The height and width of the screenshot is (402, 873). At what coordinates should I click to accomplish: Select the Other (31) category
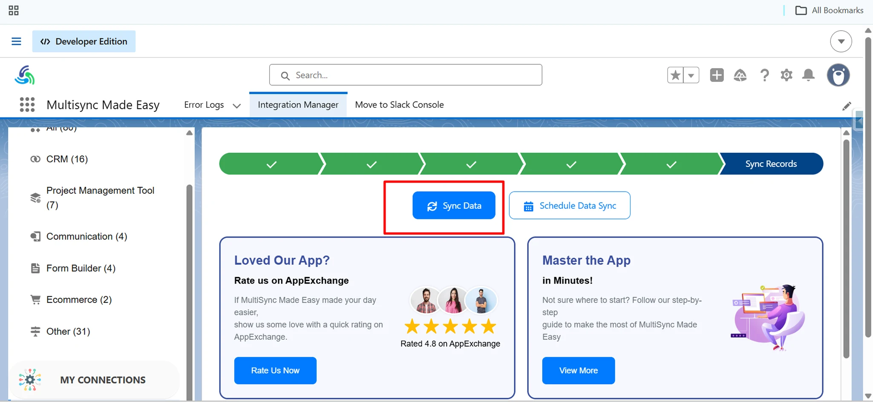[x=68, y=331]
